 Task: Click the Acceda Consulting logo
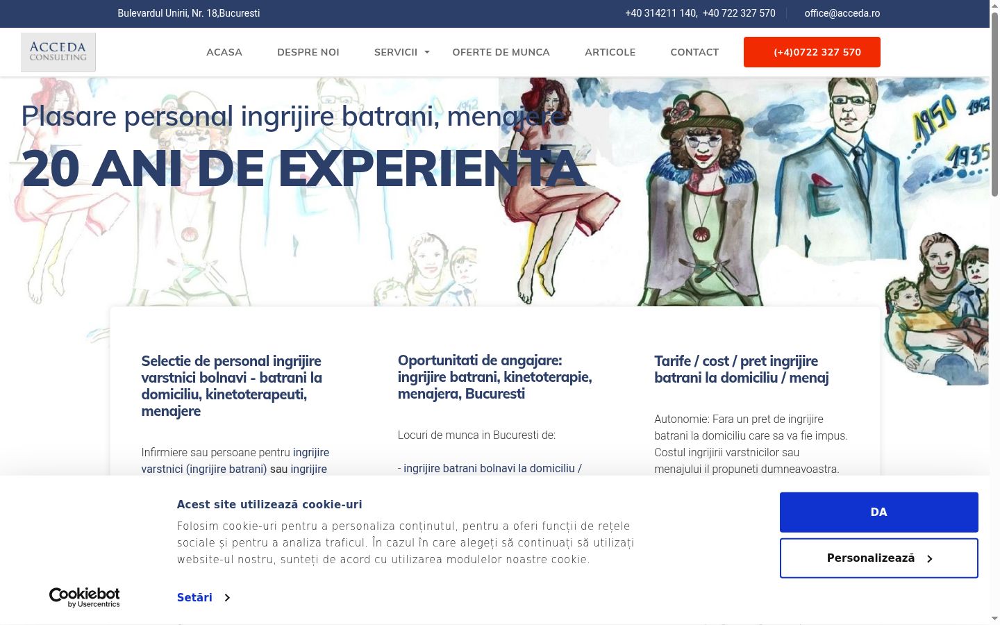[x=58, y=52]
